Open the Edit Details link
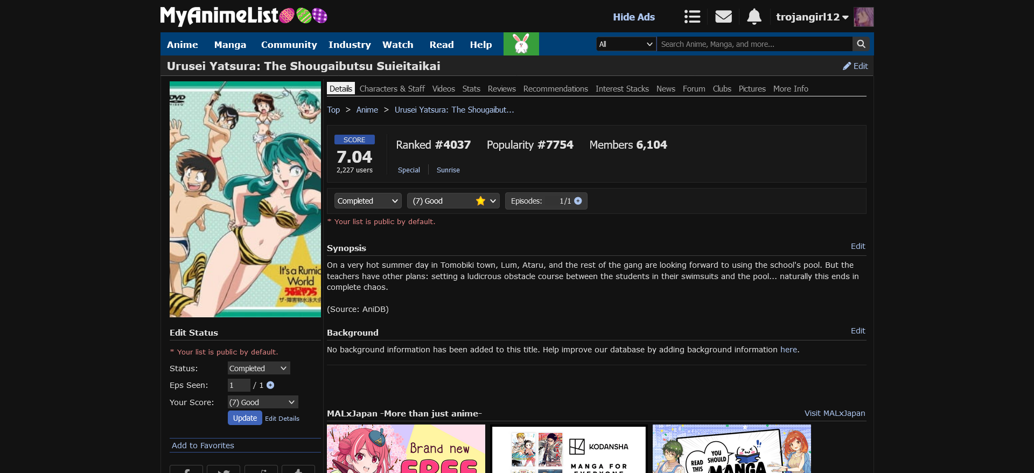 pyautogui.click(x=282, y=419)
